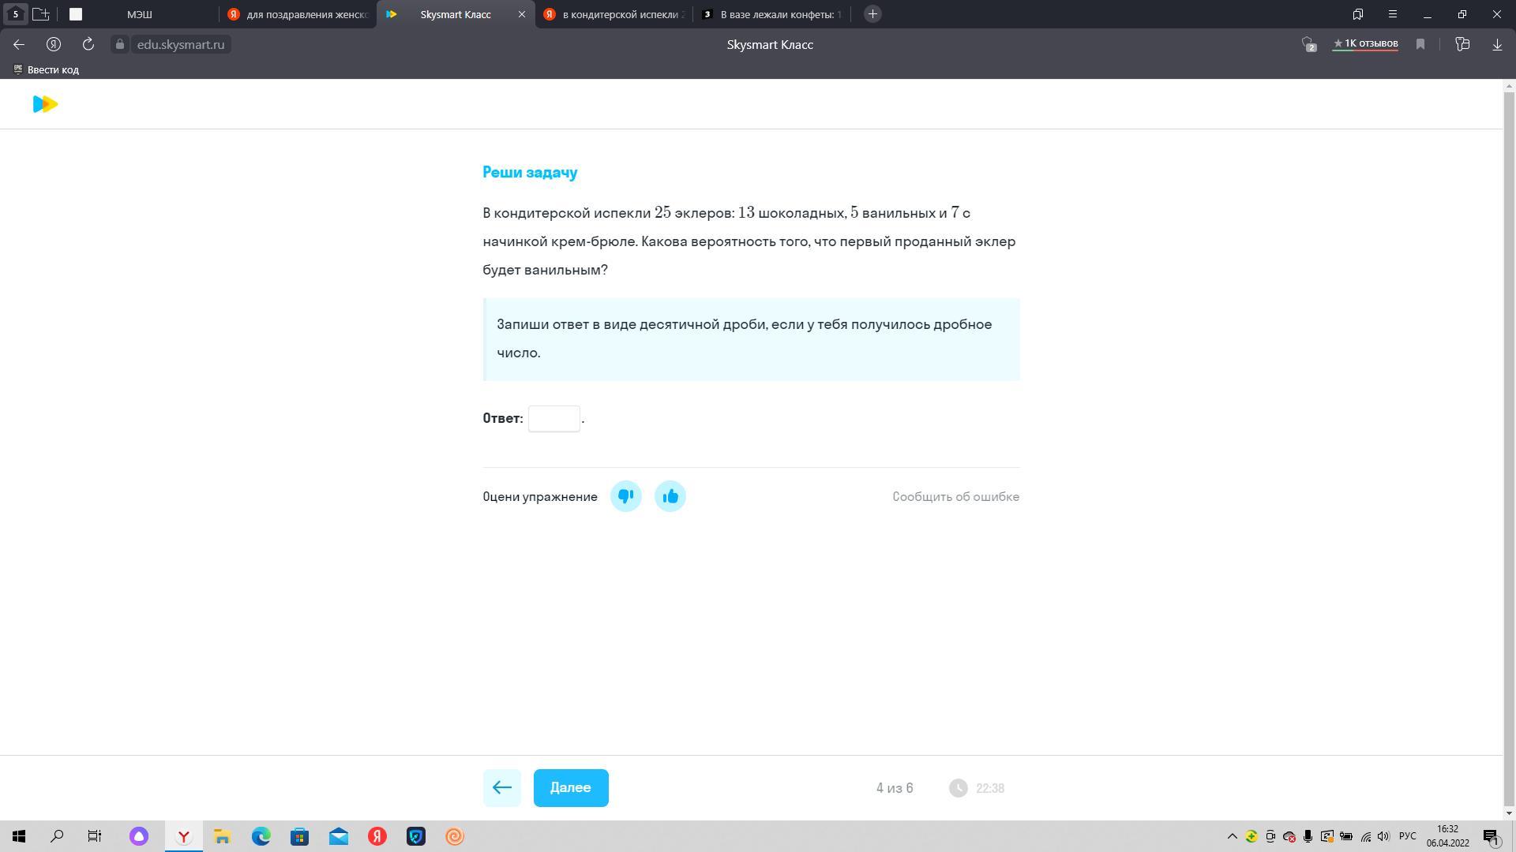Switch to 'В вазе лежали конфеты' tab
The image size is (1516, 852).
coord(772,14)
